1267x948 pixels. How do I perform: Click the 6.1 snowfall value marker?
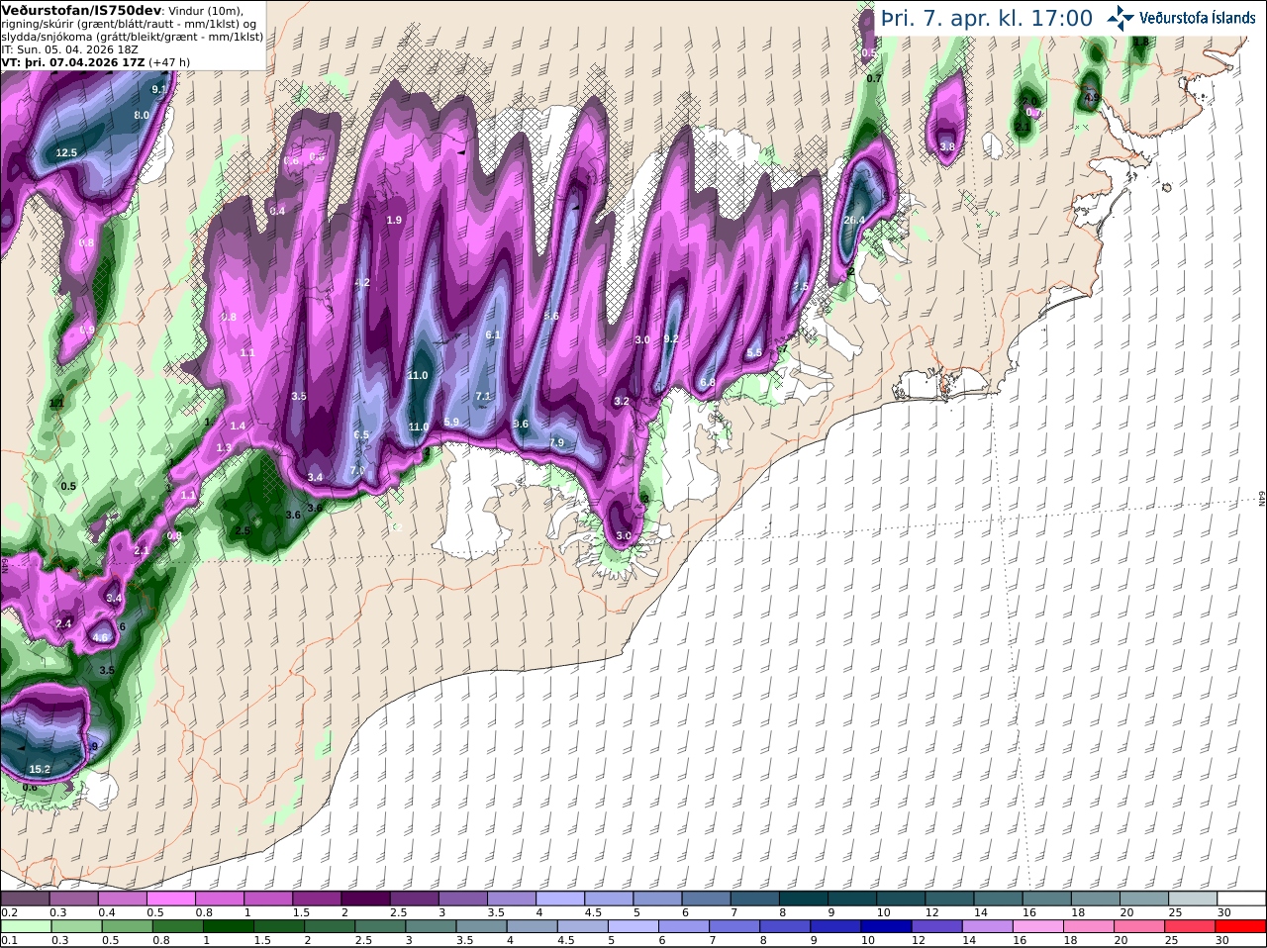pyautogui.click(x=493, y=335)
